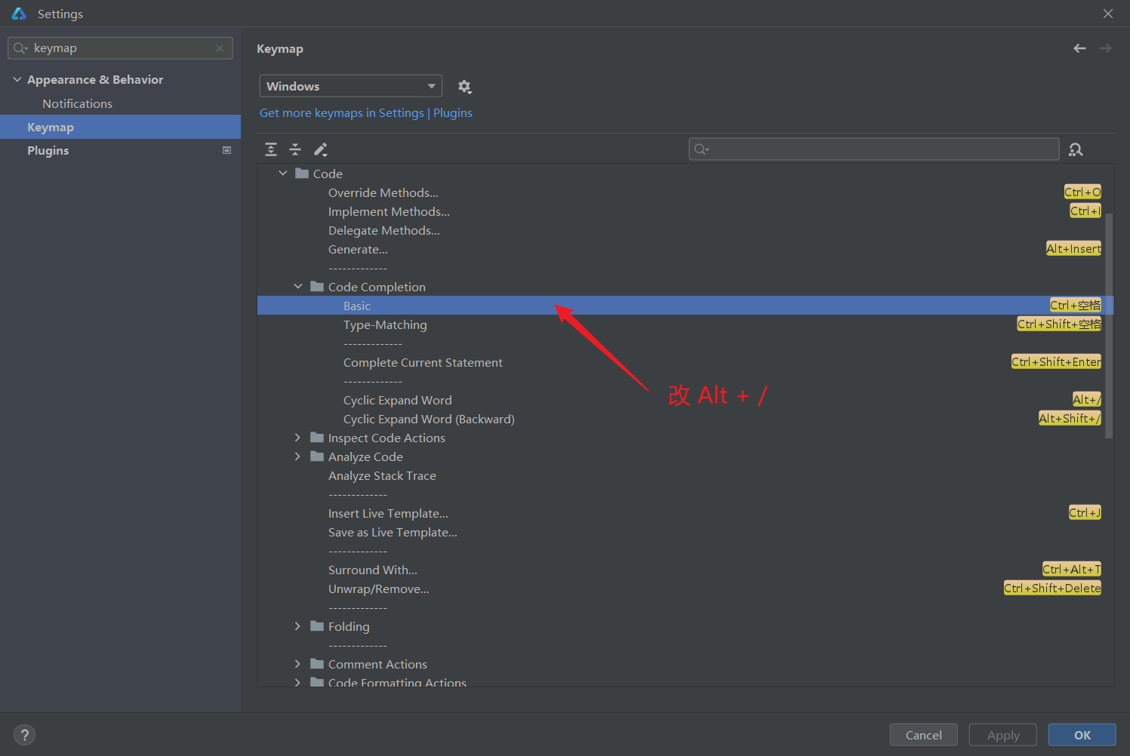This screenshot has height=756, width=1130.
Task: Expand the Folding node
Action: coord(297,626)
